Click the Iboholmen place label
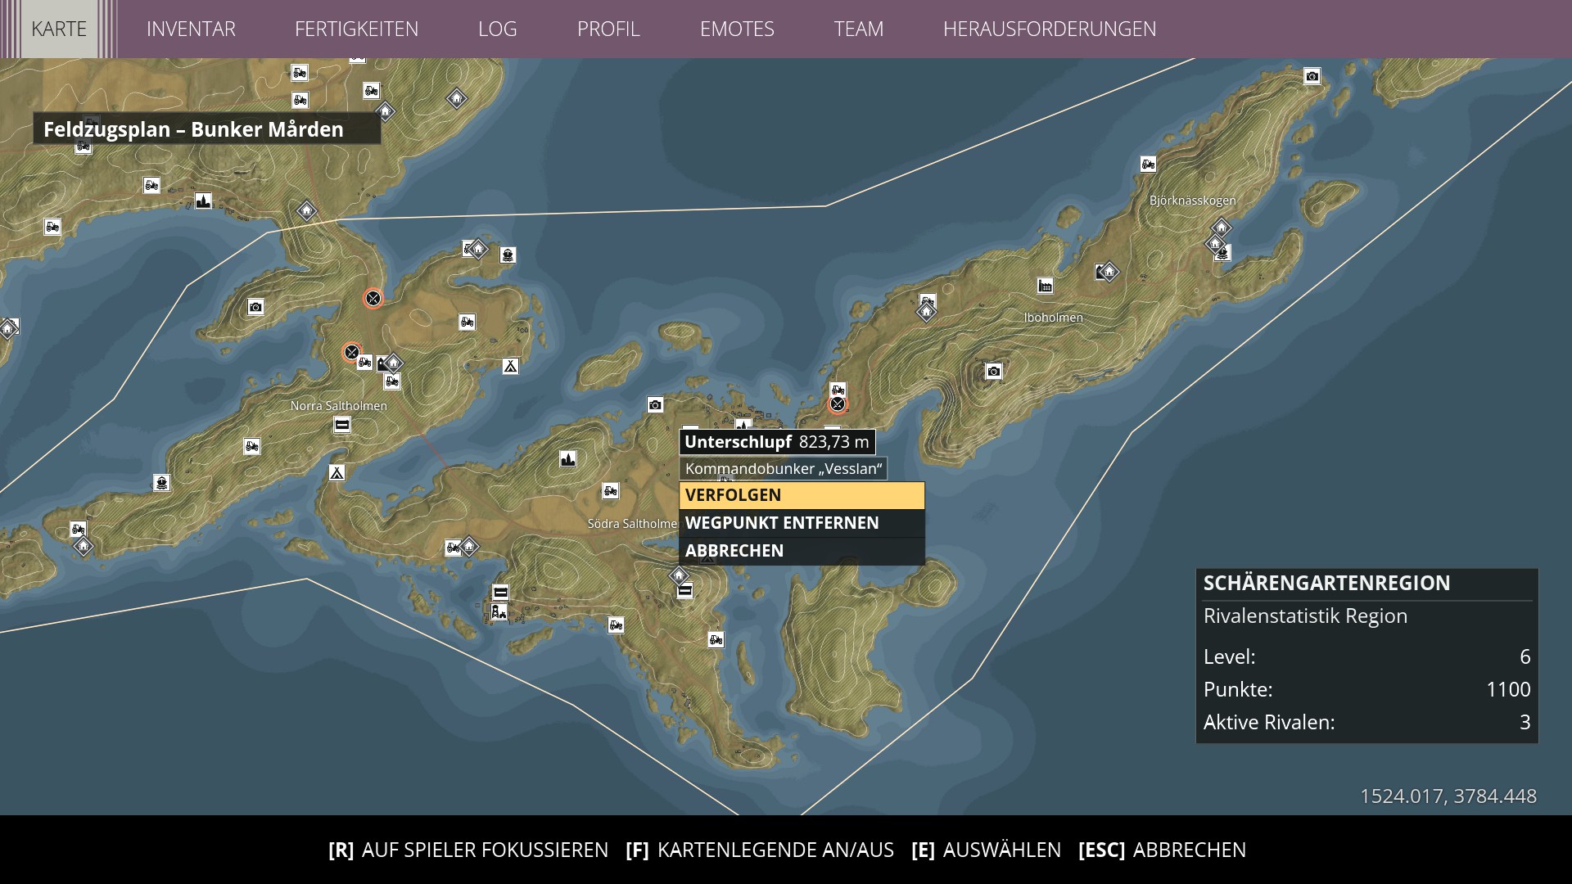Viewport: 1572px width, 884px height. [x=1053, y=318]
